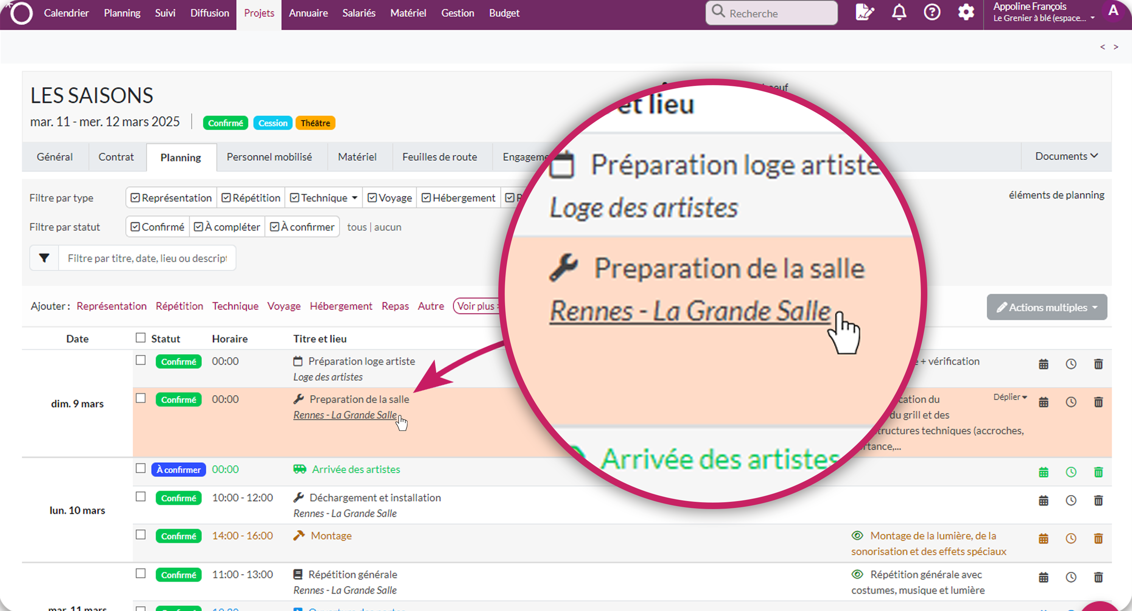Viewport: 1132px width, 611px height.
Task: Open orange calendar icon for Montage row
Action: point(1043,538)
